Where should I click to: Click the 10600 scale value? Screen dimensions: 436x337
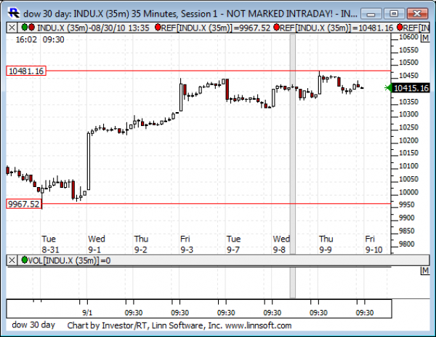click(x=408, y=37)
